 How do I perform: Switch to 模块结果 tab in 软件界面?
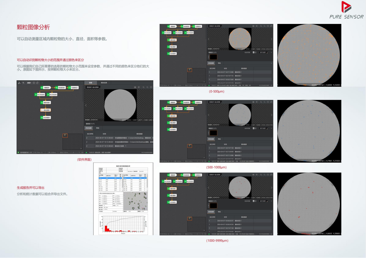(x=104, y=83)
